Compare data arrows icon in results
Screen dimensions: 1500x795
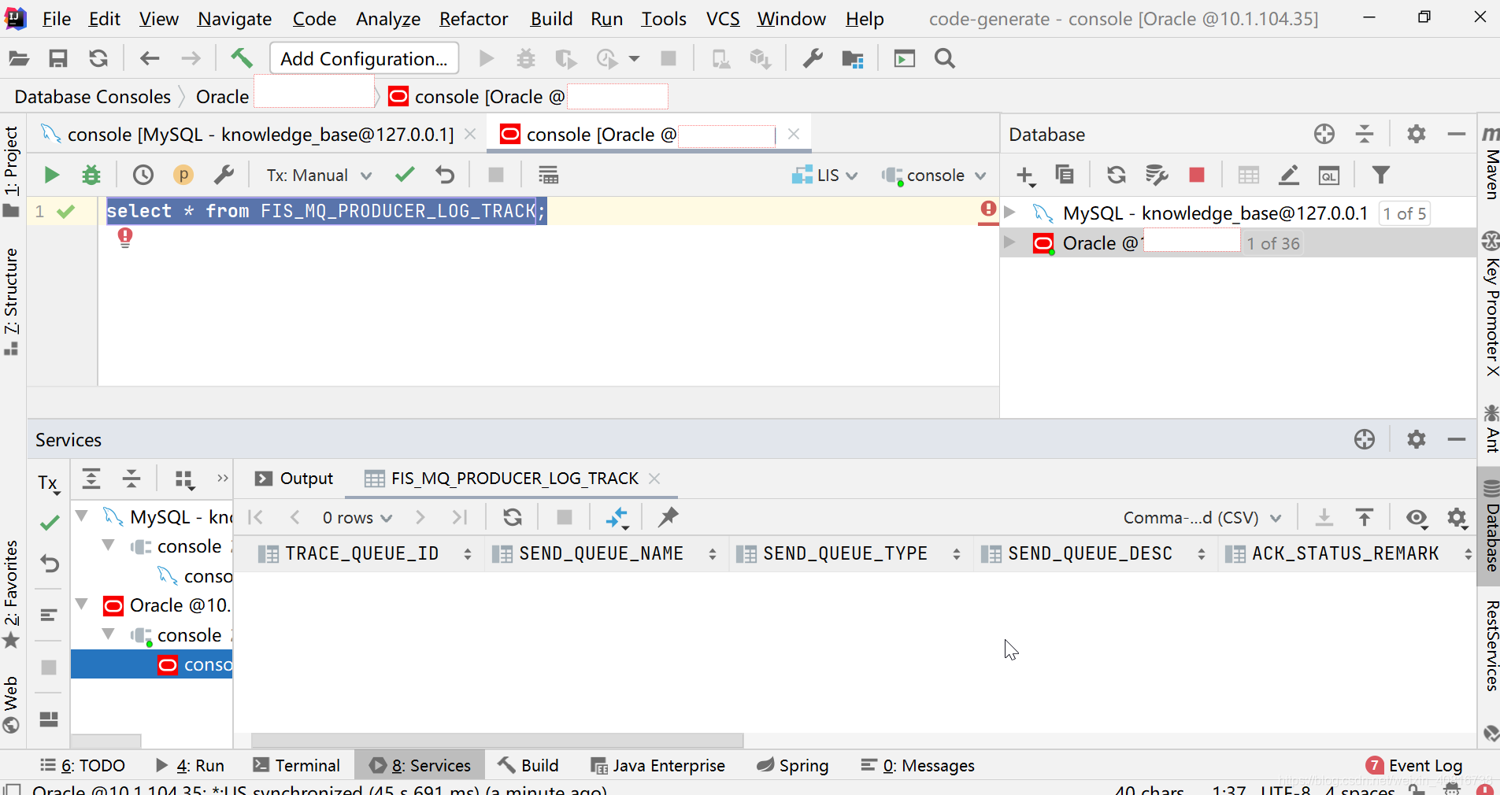point(617,517)
